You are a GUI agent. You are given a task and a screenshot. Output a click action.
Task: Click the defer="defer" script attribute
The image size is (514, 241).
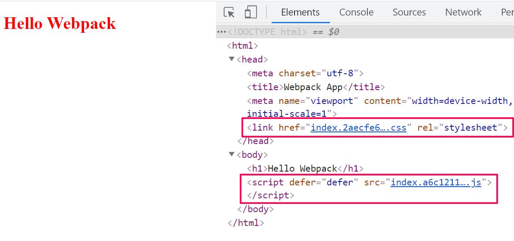(324, 182)
